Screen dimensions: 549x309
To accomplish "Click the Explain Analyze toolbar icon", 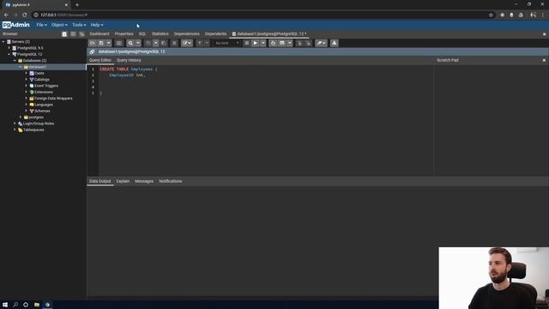I will tap(282, 43).
